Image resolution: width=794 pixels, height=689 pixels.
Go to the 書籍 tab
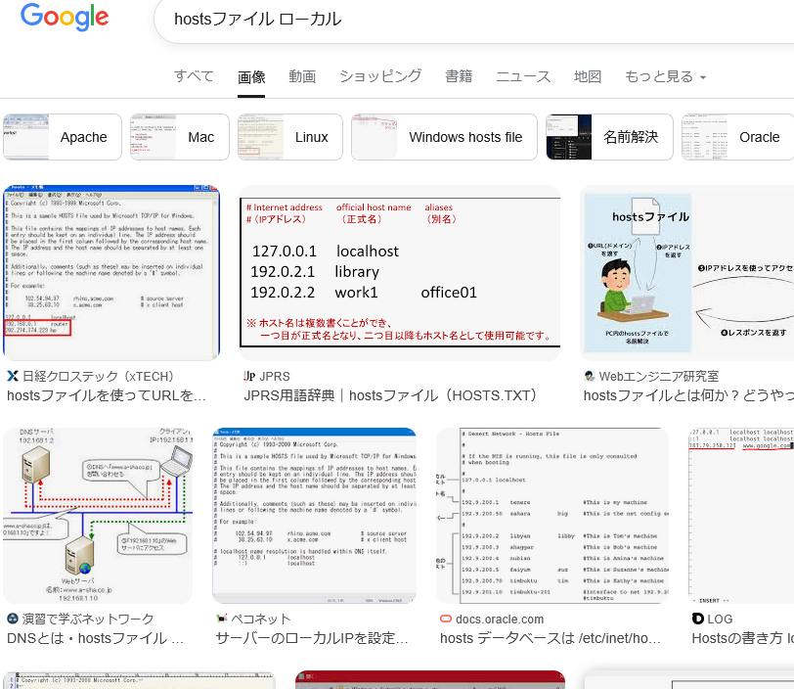pos(459,76)
